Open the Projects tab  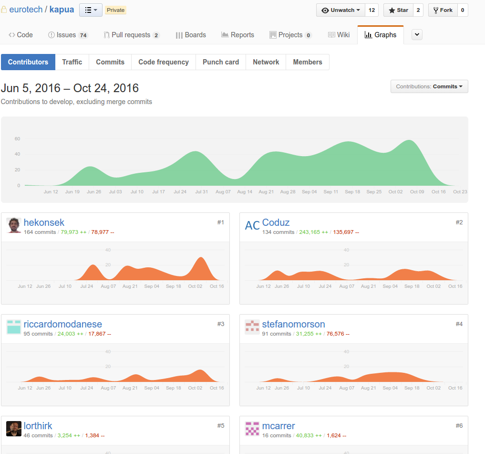290,35
